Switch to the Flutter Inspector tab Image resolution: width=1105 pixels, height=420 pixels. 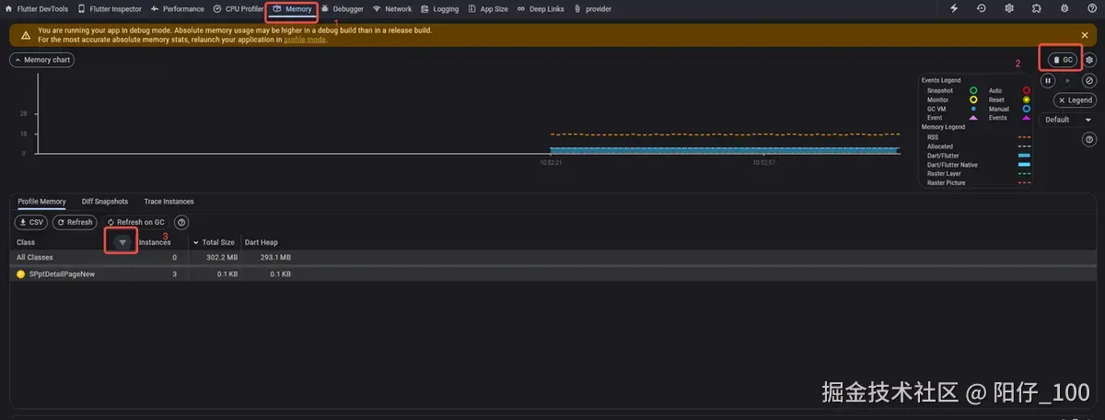pyautogui.click(x=110, y=9)
